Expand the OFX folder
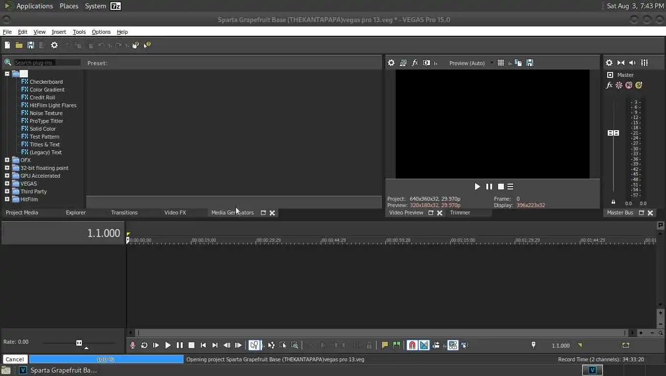Viewport: 666px width, 376px height. [x=7, y=160]
